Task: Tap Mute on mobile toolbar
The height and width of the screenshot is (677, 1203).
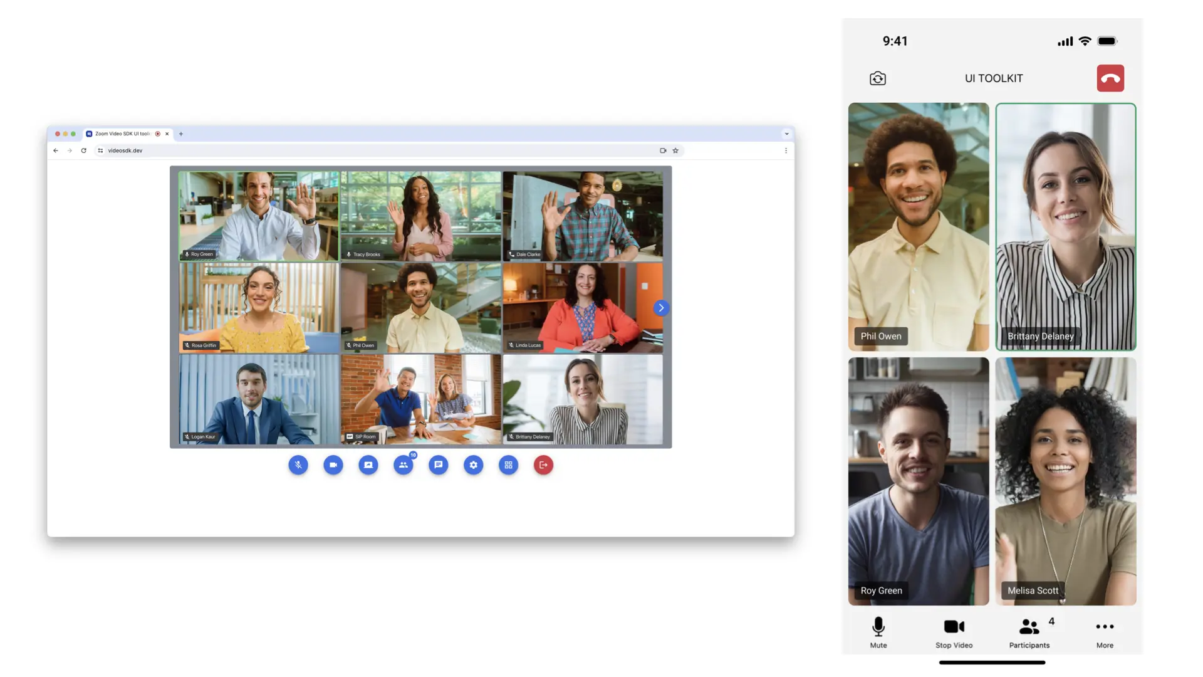Action: point(878,632)
